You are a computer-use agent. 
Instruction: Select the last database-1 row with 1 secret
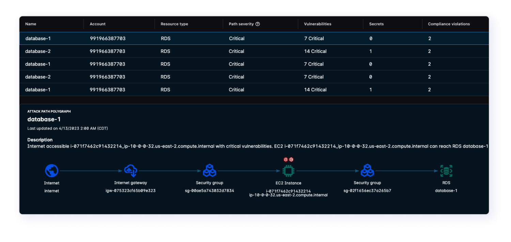point(38,90)
